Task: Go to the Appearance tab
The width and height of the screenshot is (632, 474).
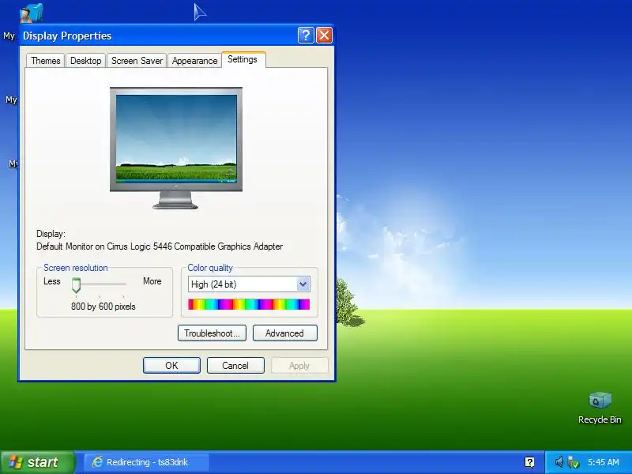Action: (x=194, y=61)
